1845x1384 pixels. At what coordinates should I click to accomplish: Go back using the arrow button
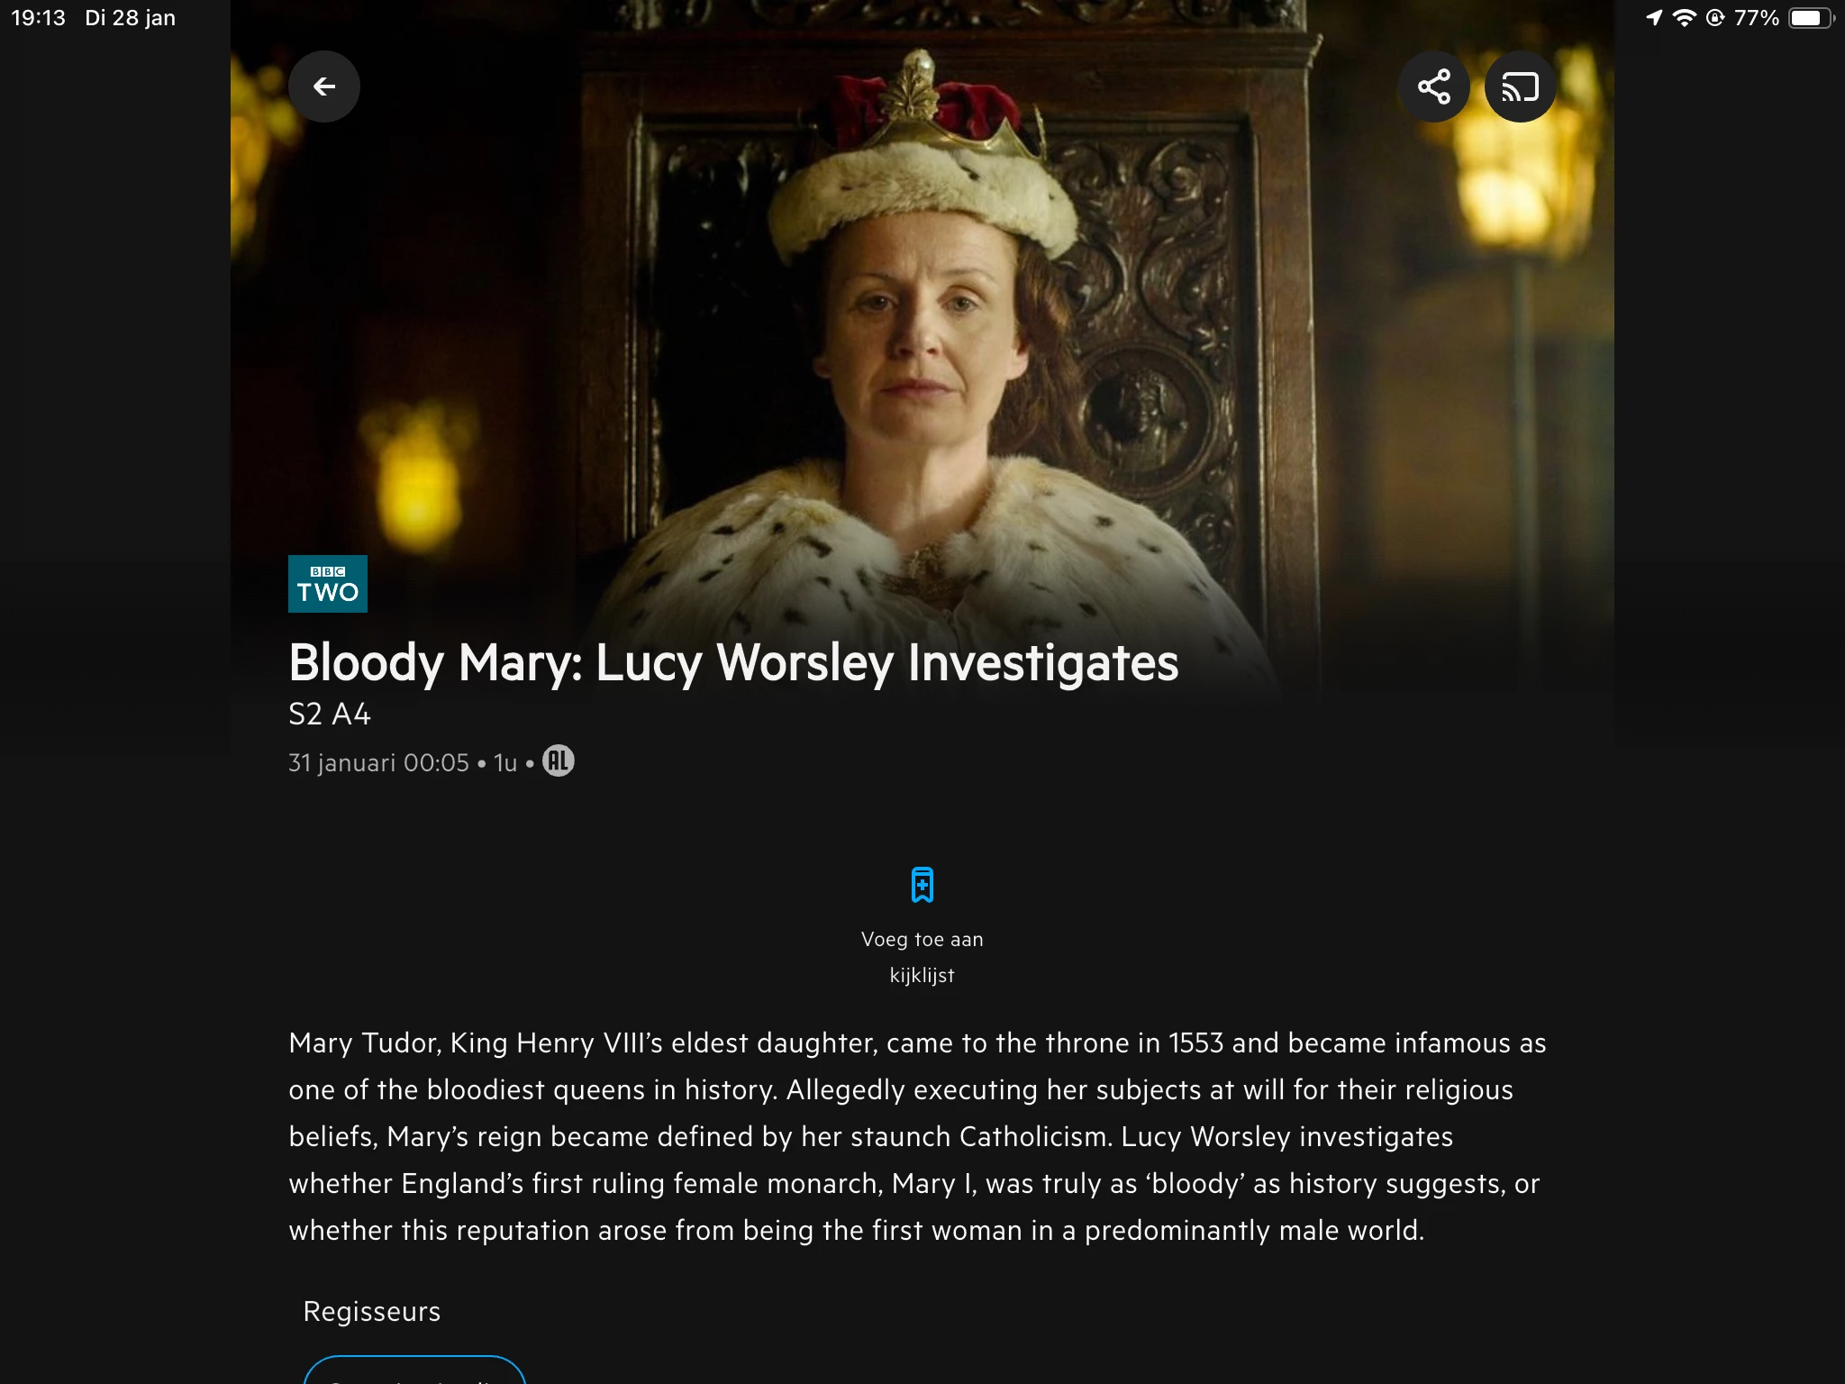324,86
